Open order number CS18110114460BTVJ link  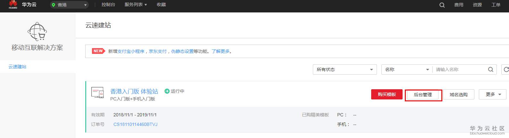pyautogui.click(x=135, y=124)
